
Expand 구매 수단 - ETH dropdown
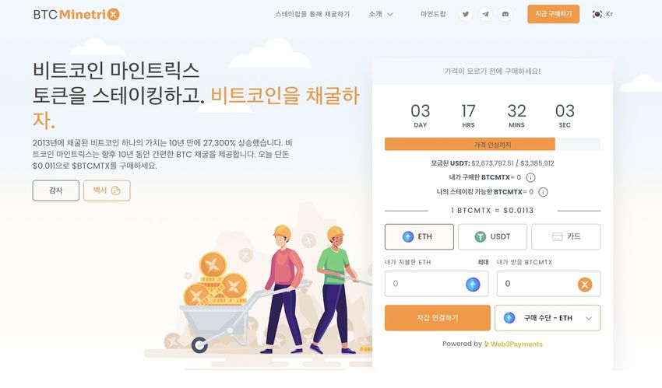pos(548,318)
